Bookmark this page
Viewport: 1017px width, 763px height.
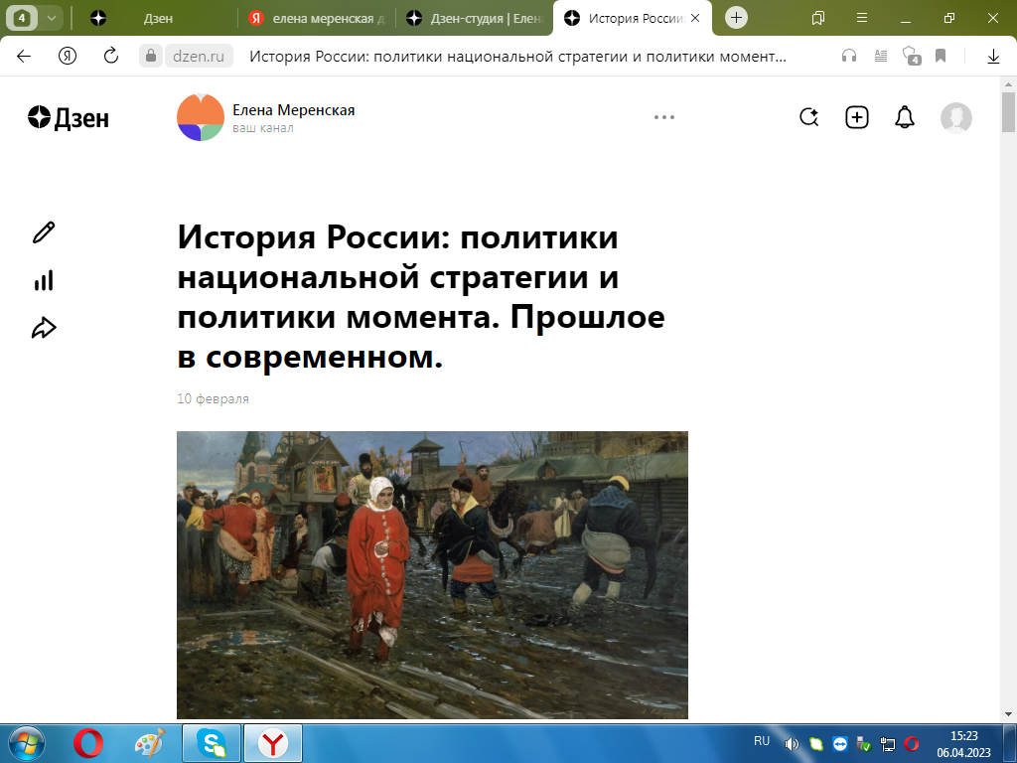tap(941, 57)
